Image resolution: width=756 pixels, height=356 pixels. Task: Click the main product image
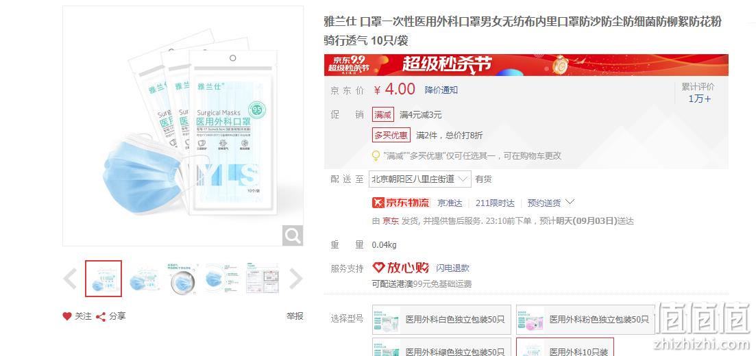(183, 126)
